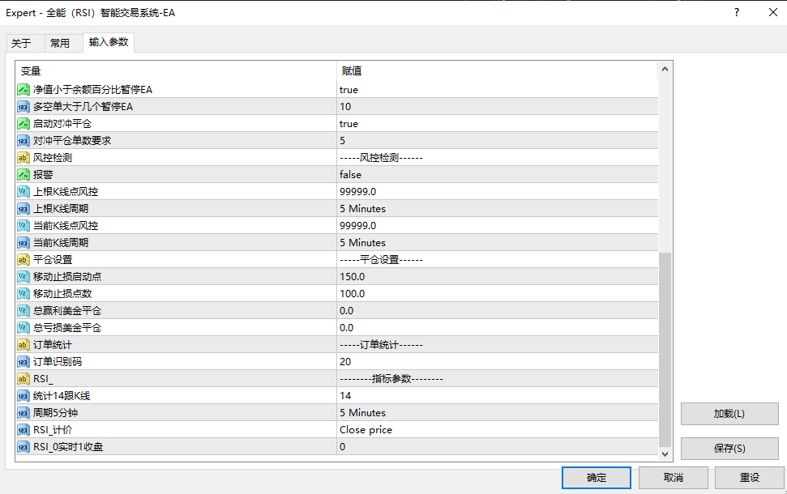Click the parameter list vertical scrollbar thumb
Image resolution: width=787 pixels, height=494 pixels.
665,348
